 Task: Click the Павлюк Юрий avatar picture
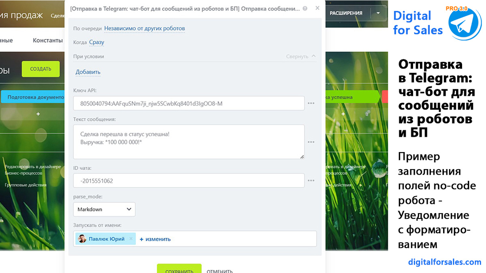tap(82, 239)
